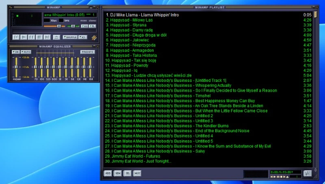Screen dimensions: 325x184
Task: Select track 3 Happysad - Styrana
Action: (x=208, y=25)
